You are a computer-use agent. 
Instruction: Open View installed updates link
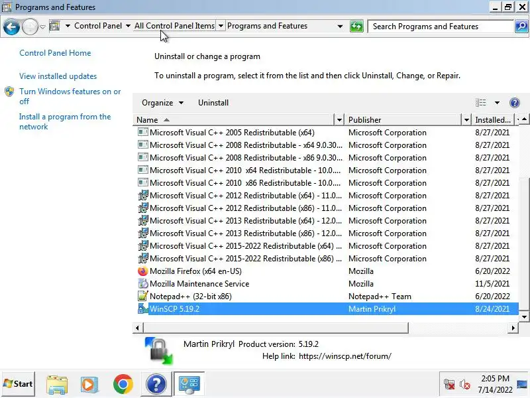pyautogui.click(x=58, y=76)
